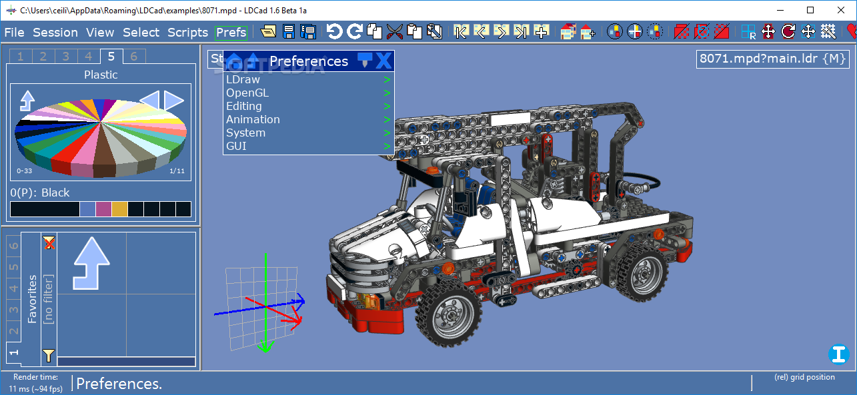Add a new building step

(x=542, y=31)
